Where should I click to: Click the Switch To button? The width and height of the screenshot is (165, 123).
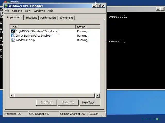click(68, 102)
